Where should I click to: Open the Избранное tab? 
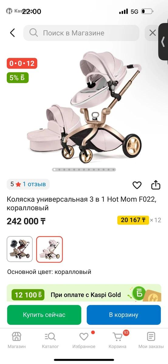pos(84,340)
